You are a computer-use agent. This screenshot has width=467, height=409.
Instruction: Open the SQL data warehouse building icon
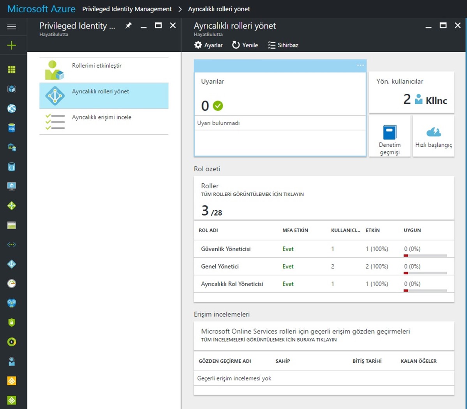coord(12,147)
